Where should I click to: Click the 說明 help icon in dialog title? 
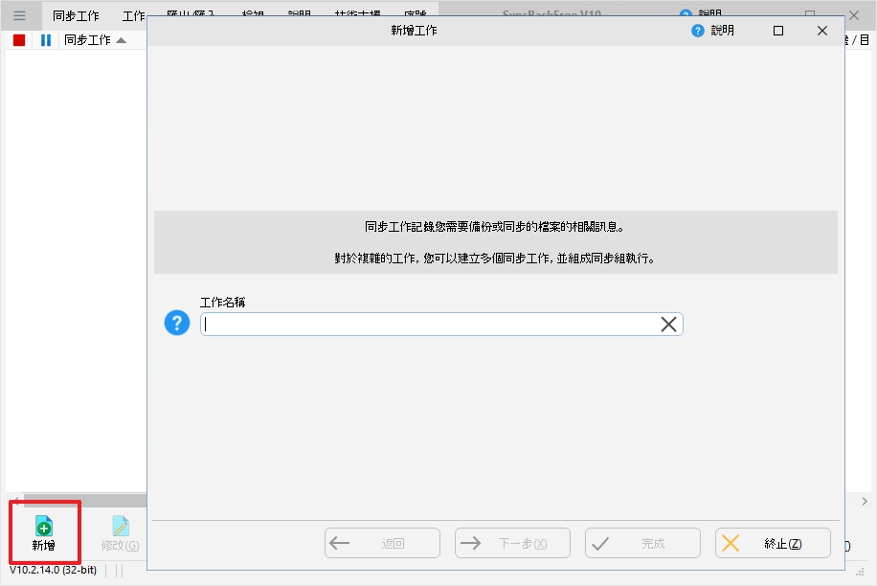pyautogui.click(x=698, y=31)
